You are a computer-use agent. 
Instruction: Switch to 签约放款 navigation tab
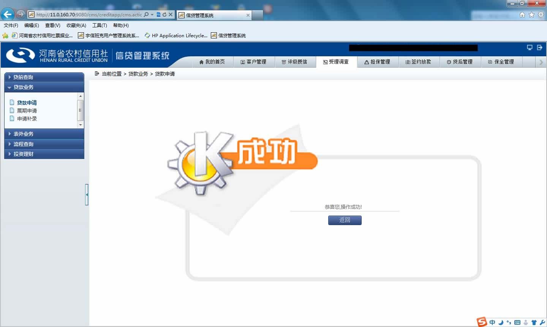coord(419,62)
